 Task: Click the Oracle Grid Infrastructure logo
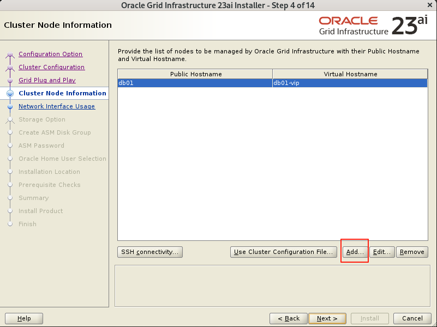click(373, 26)
